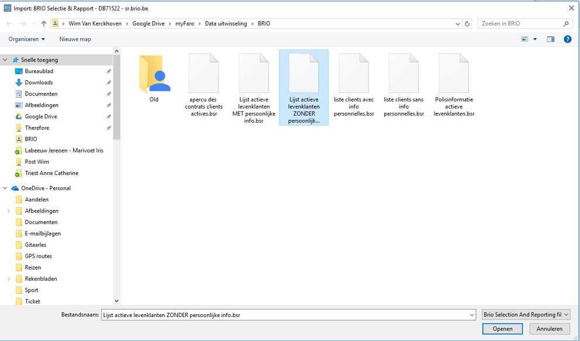Open the help question mark icon

pos(567,39)
